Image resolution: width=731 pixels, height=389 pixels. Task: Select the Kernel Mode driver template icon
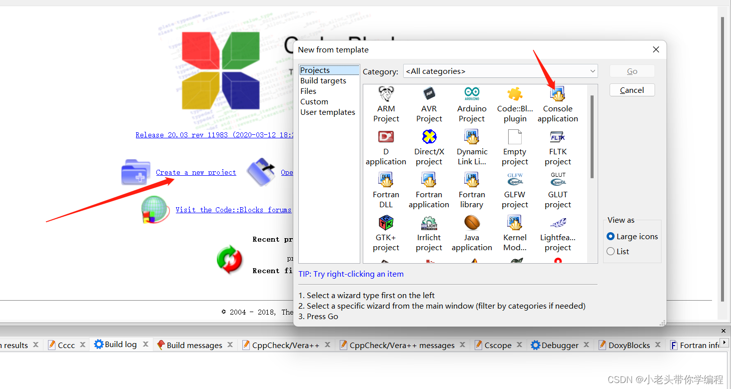coord(515,223)
